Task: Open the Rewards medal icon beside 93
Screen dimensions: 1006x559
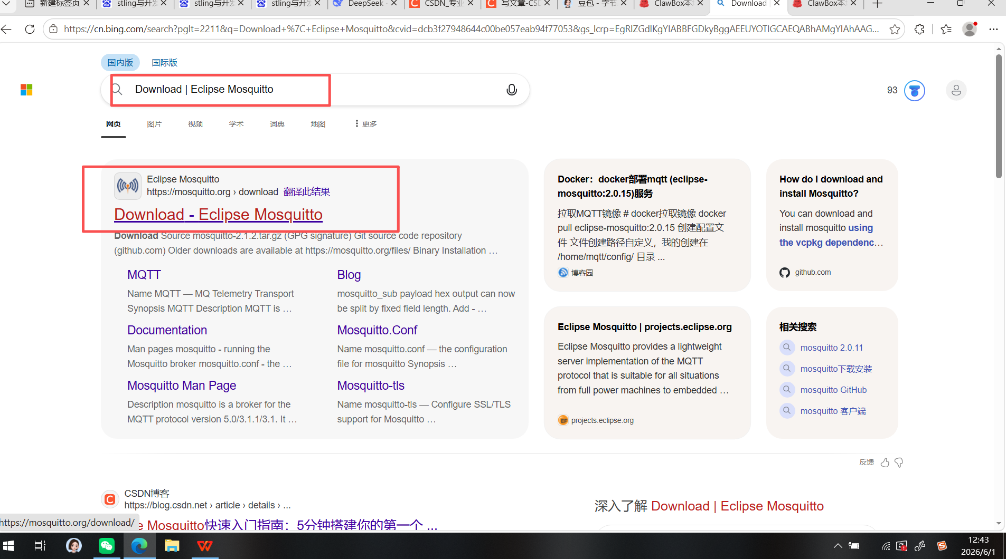Action: [x=915, y=91]
